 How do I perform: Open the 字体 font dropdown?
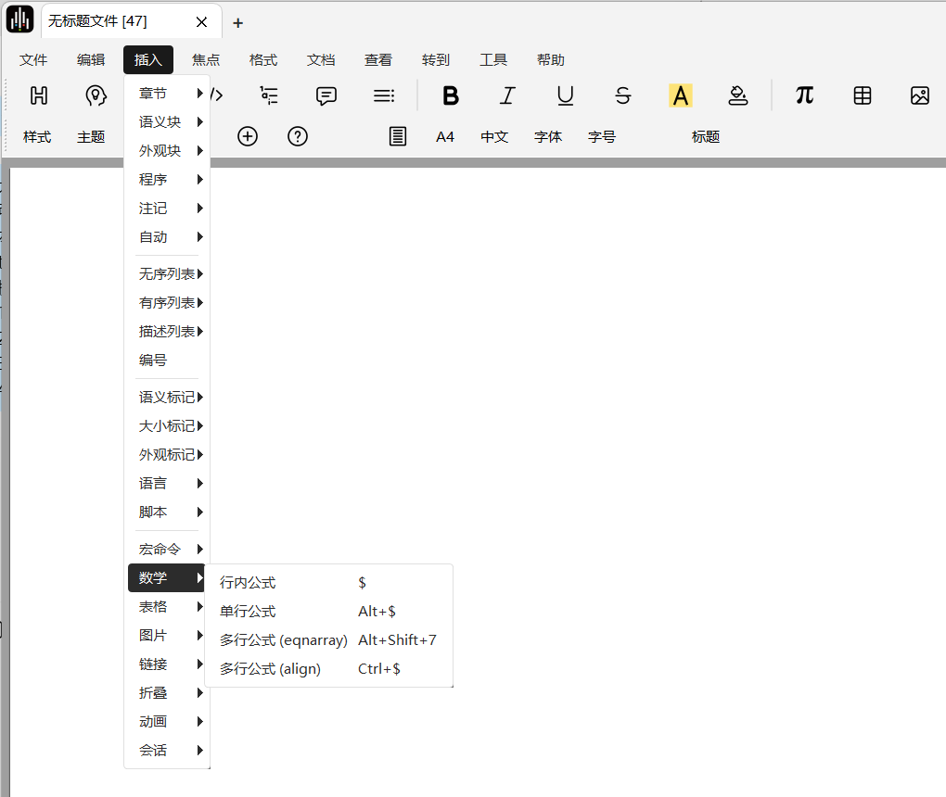click(548, 136)
